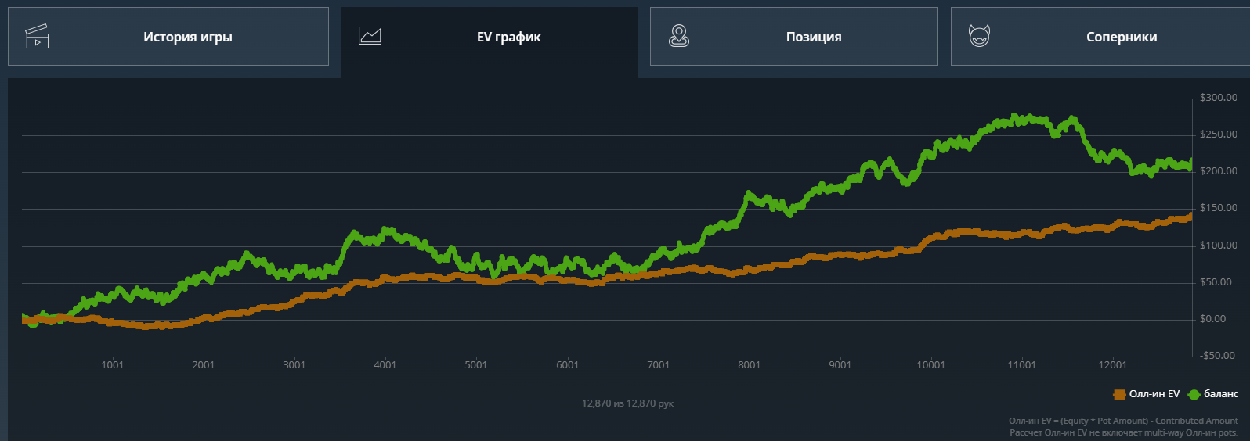Click the 8001 hand-count axis label
Screen dimensions: 1250x441
pyautogui.click(x=750, y=365)
